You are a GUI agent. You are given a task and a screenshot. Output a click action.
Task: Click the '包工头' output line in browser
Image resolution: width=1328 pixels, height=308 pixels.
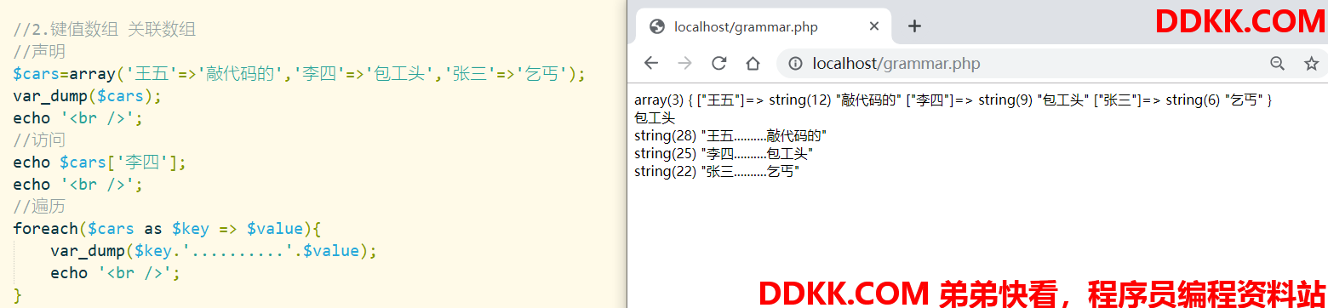click(x=655, y=118)
